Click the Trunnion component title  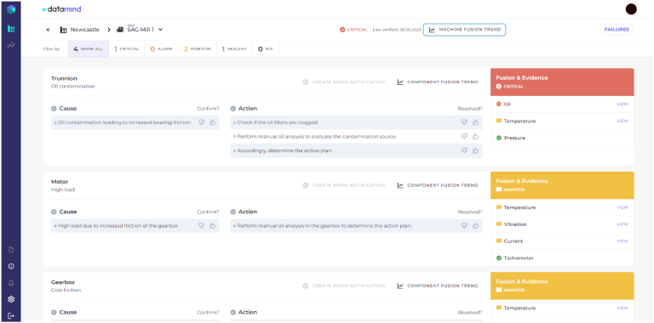point(64,78)
